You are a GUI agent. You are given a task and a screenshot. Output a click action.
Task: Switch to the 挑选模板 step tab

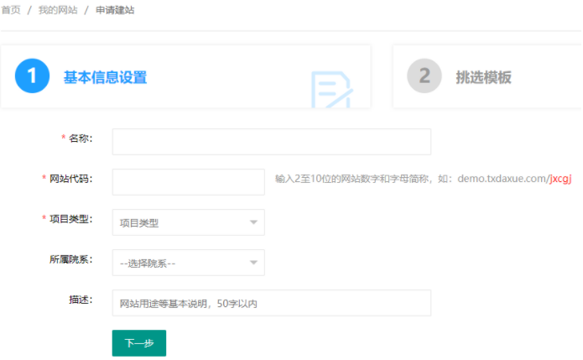[483, 77]
